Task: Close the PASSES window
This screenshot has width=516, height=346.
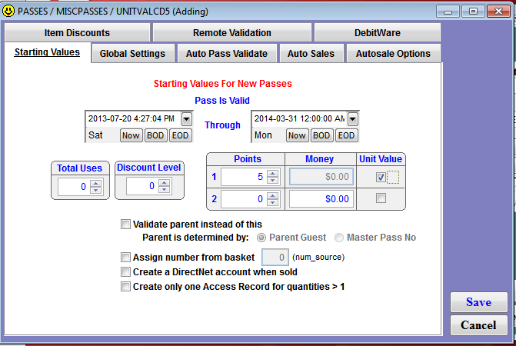Action: click(498, 12)
